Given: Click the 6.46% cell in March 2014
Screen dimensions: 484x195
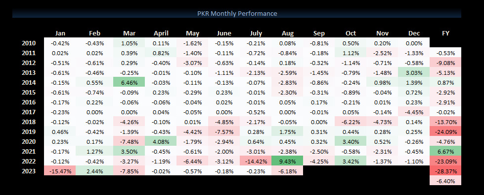Looking at the screenshot, I should click(x=129, y=83).
